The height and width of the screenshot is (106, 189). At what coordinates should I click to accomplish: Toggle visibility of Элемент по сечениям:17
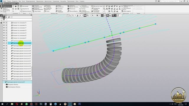[4, 28]
